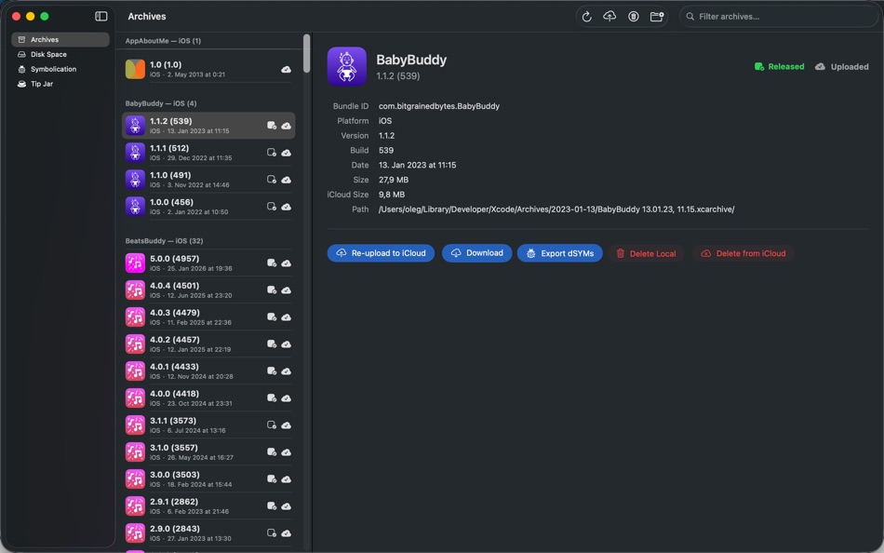
Task: Select the BeatsBuddy 4.0.1 (4433) archive
Action: click(208, 371)
